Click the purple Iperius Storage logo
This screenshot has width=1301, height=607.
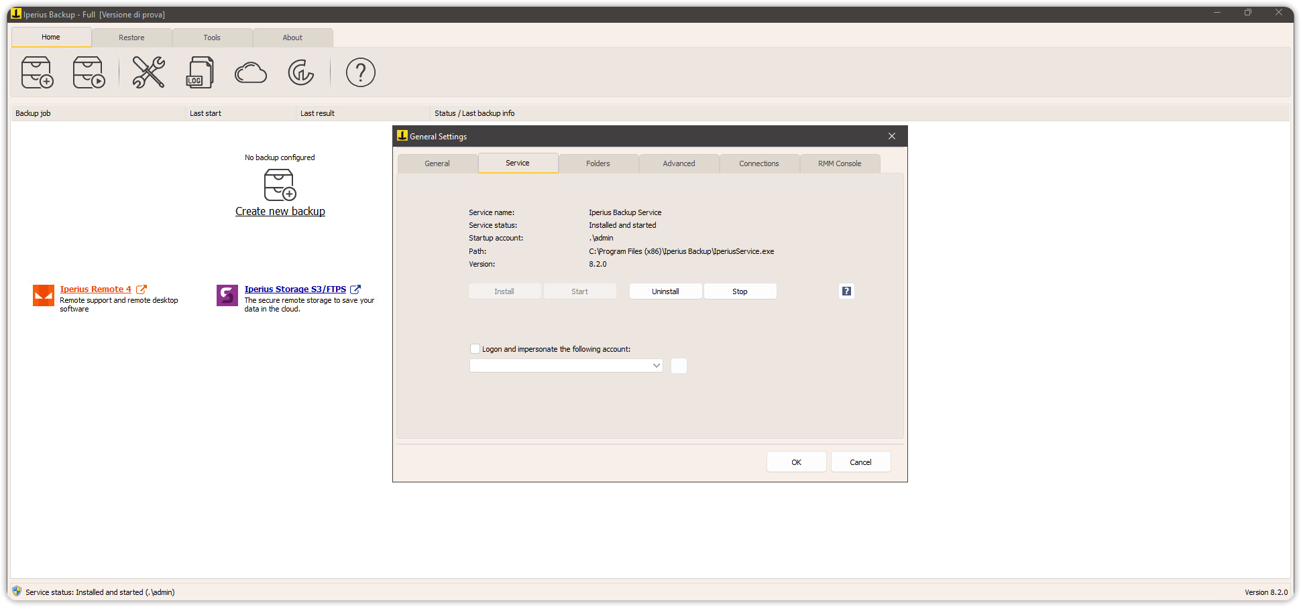pos(227,295)
